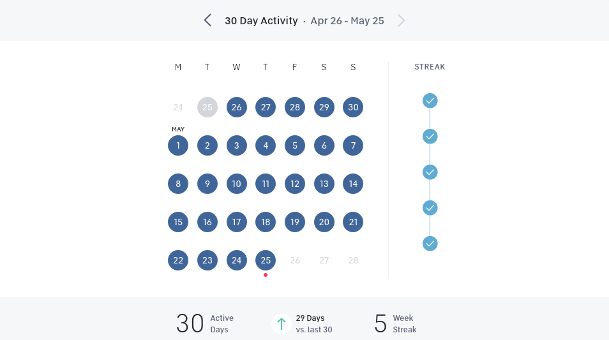
Task: Go to previous 30 day period
Action: (207, 20)
